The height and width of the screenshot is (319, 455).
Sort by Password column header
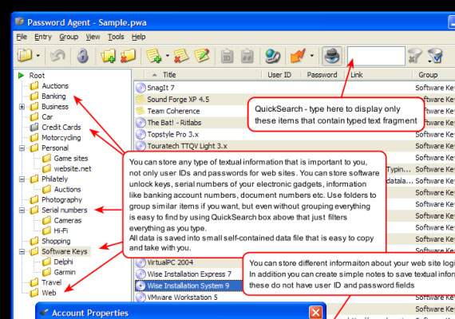(322, 75)
